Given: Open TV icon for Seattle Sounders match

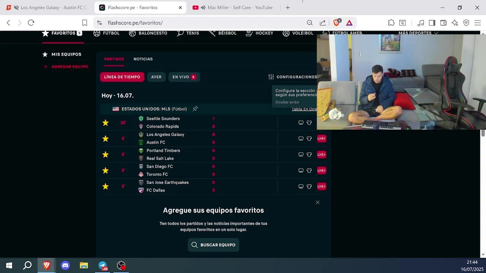Looking at the screenshot, I should click(301, 122).
